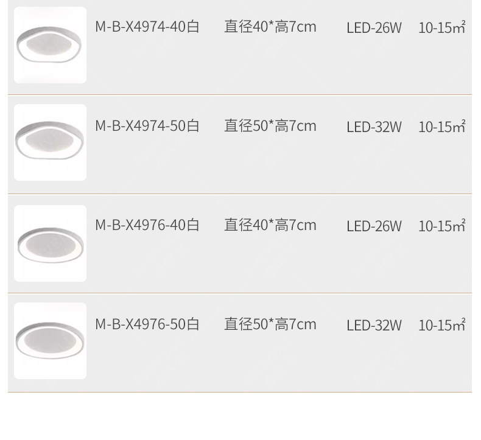
Task: Click 直径50*高7cm size for X4974-50白
Action: [x=270, y=126]
